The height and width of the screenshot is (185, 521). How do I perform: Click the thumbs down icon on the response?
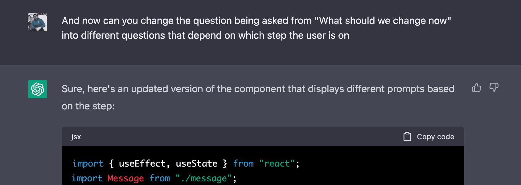[494, 88]
